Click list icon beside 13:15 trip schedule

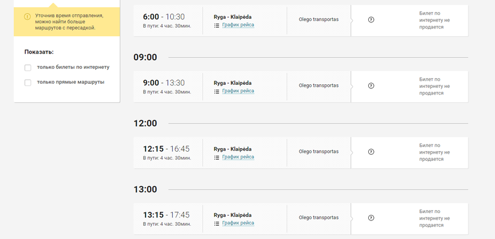pos(217,224)
